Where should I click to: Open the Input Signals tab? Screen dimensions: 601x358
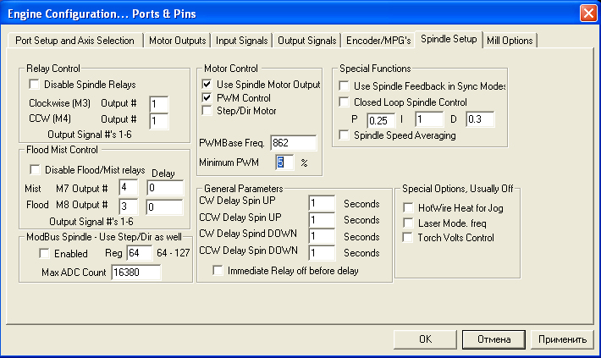[242, 41]
